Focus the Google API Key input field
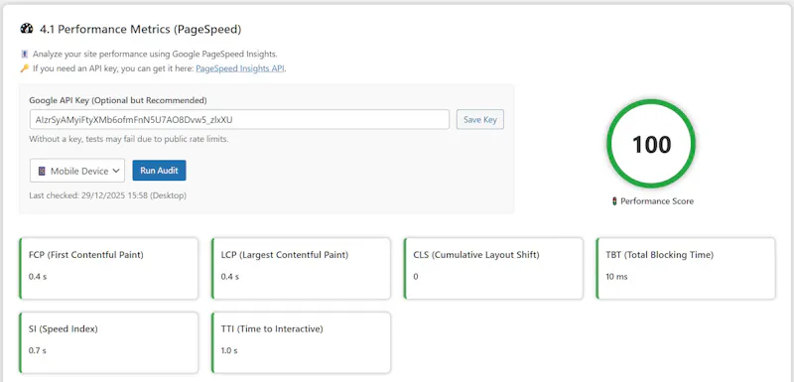Image resolution: width=794 pixels, height=382 pixels. pyautogui.click(x=239, y=119)
